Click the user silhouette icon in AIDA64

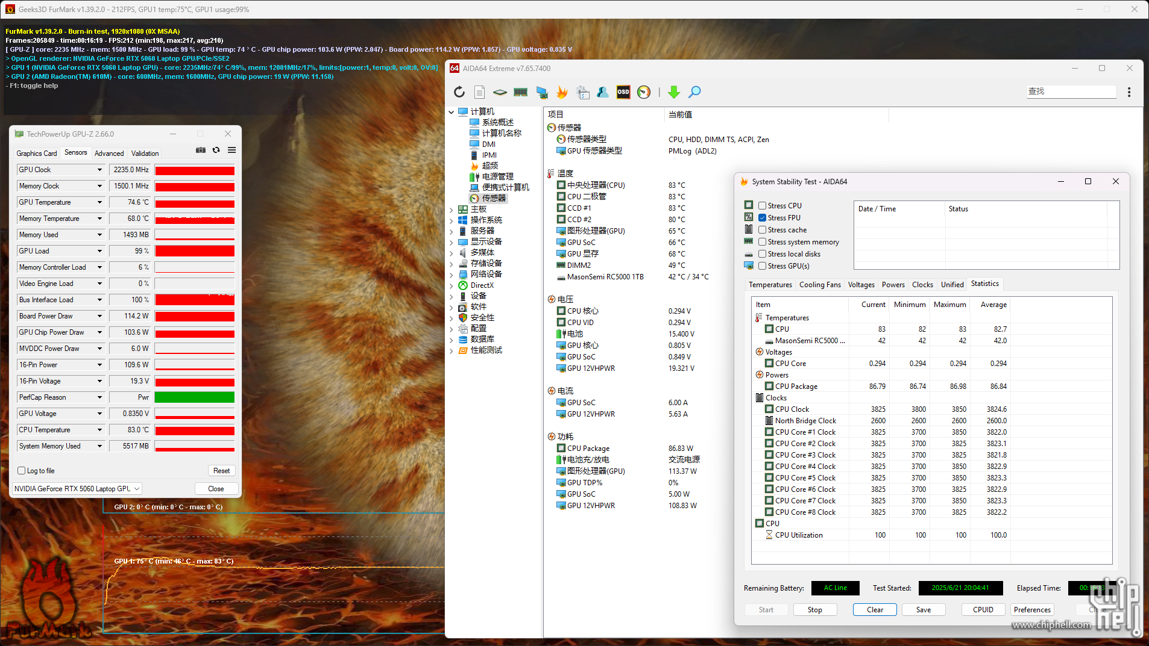603,92
